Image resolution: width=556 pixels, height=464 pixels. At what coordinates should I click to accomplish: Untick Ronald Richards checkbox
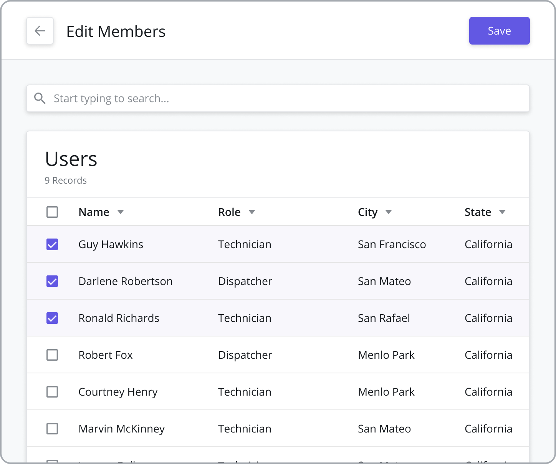click(52, 318)
